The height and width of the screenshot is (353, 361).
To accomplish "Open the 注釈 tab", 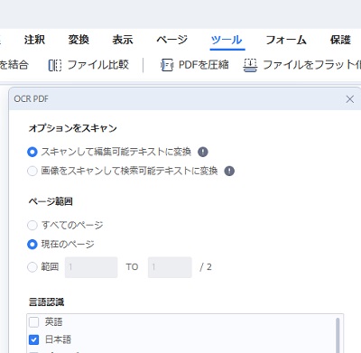I will [x=34, y=40].
